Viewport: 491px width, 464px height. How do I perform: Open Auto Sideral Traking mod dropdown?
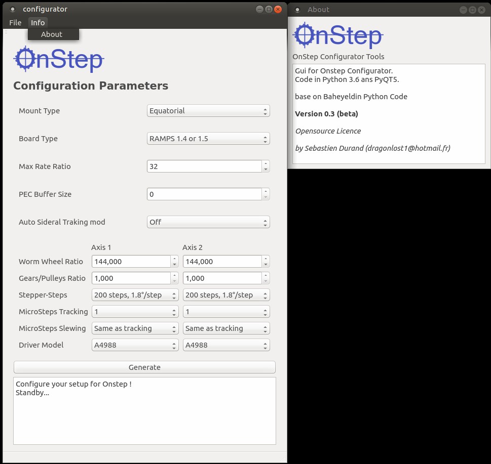point(208,222)
